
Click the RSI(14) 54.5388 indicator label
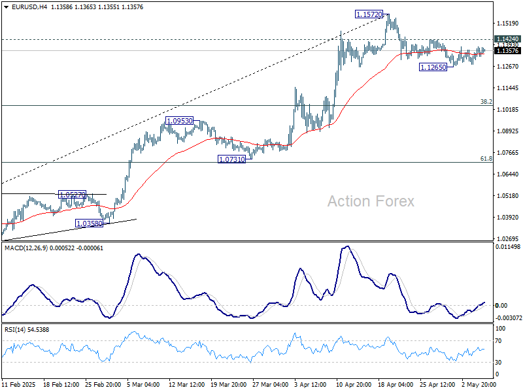point(27,330)
